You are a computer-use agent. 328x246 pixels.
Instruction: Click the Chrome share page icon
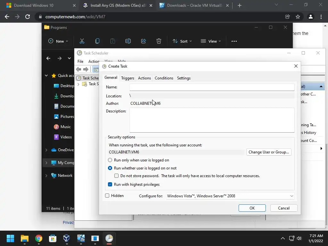(x=287, y=17)
